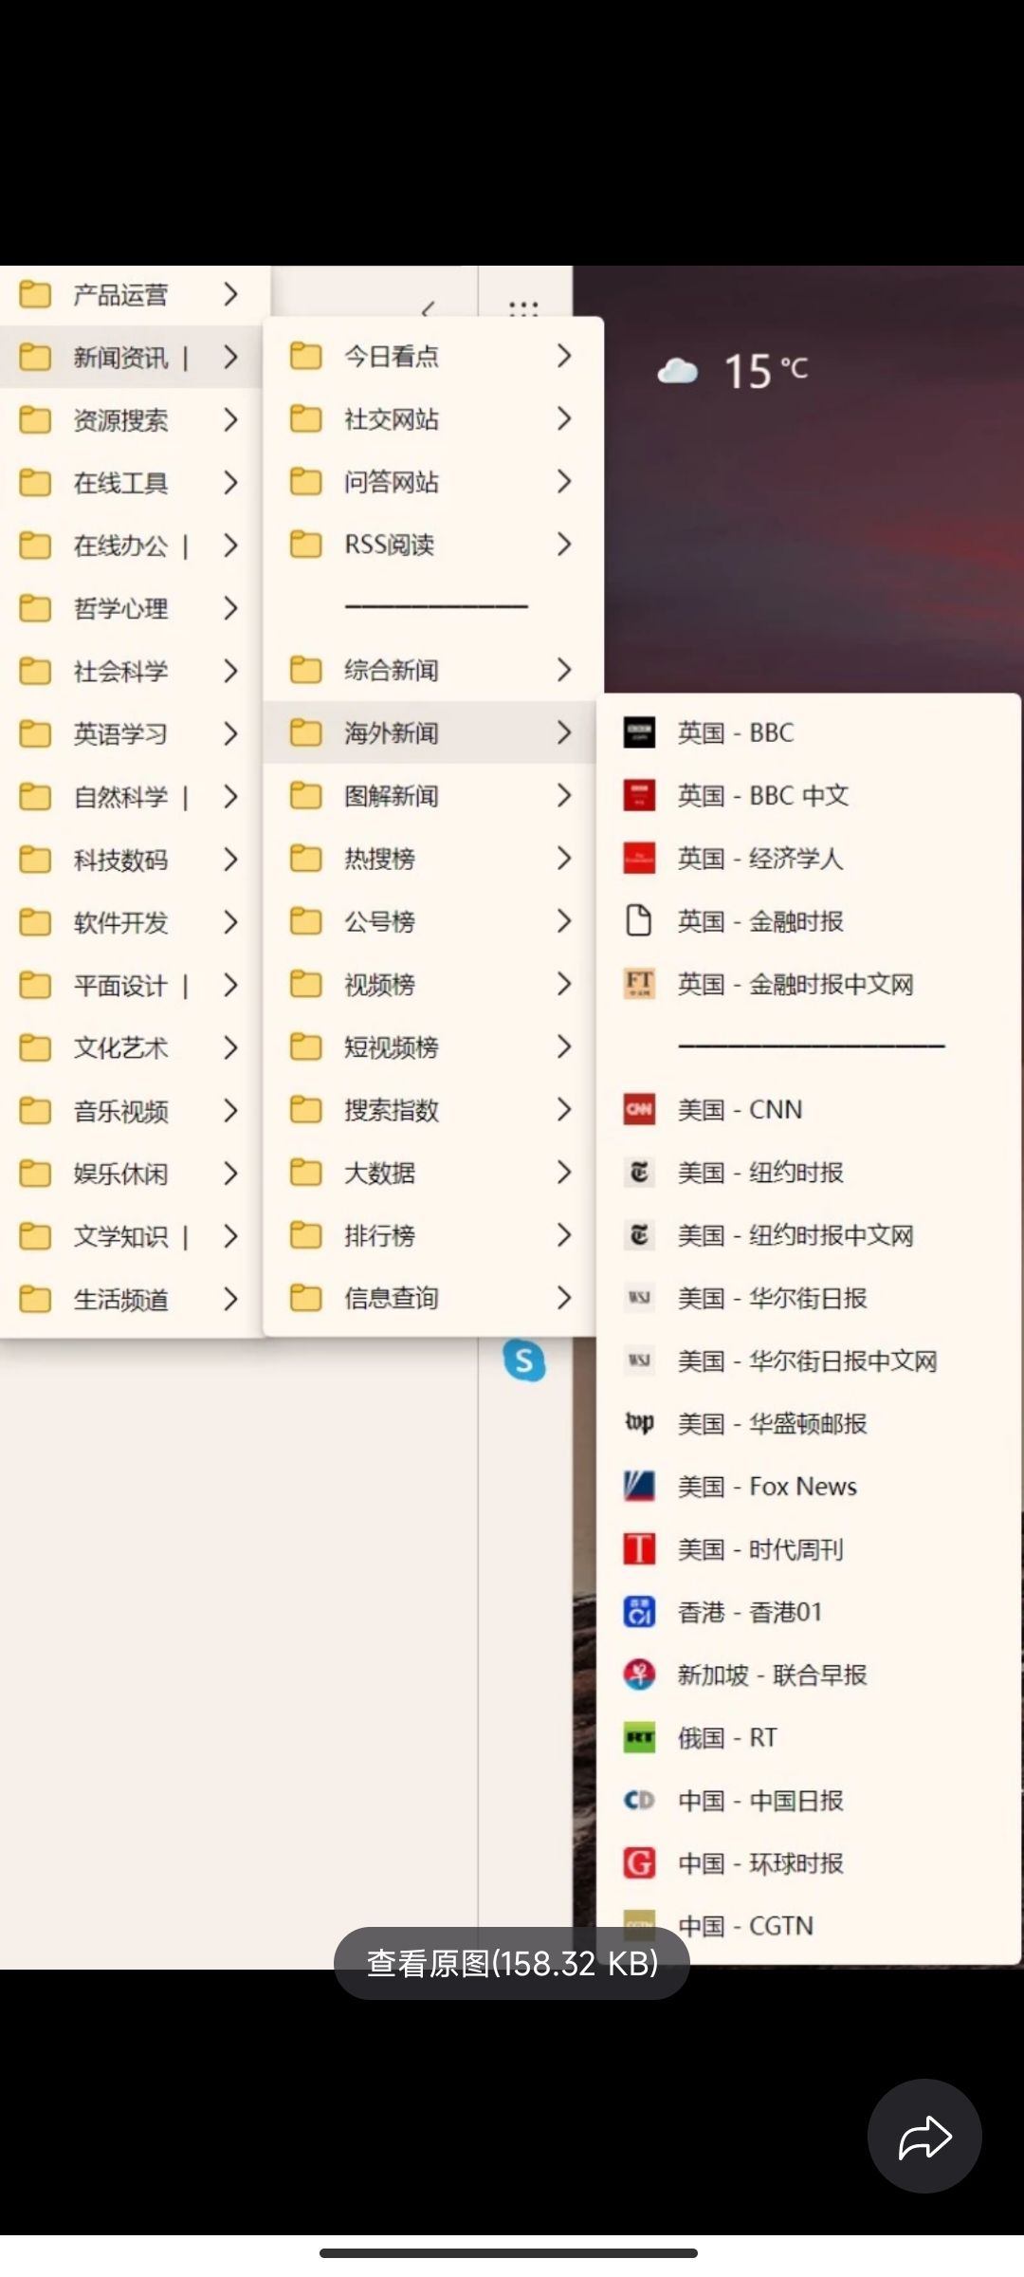This screenshot has width=1024, height=2277.
Task: Open the 生活频道 folder
Action: point(131,1299)
